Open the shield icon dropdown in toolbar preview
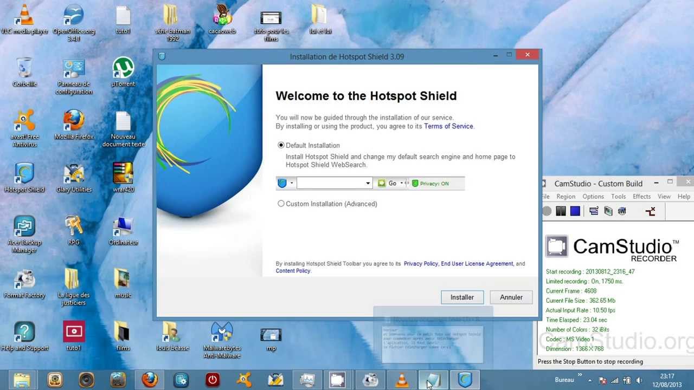 tap(291, 183)
